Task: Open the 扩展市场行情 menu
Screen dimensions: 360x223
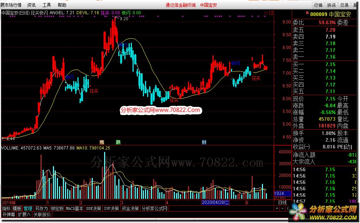Action: (11, 5)
